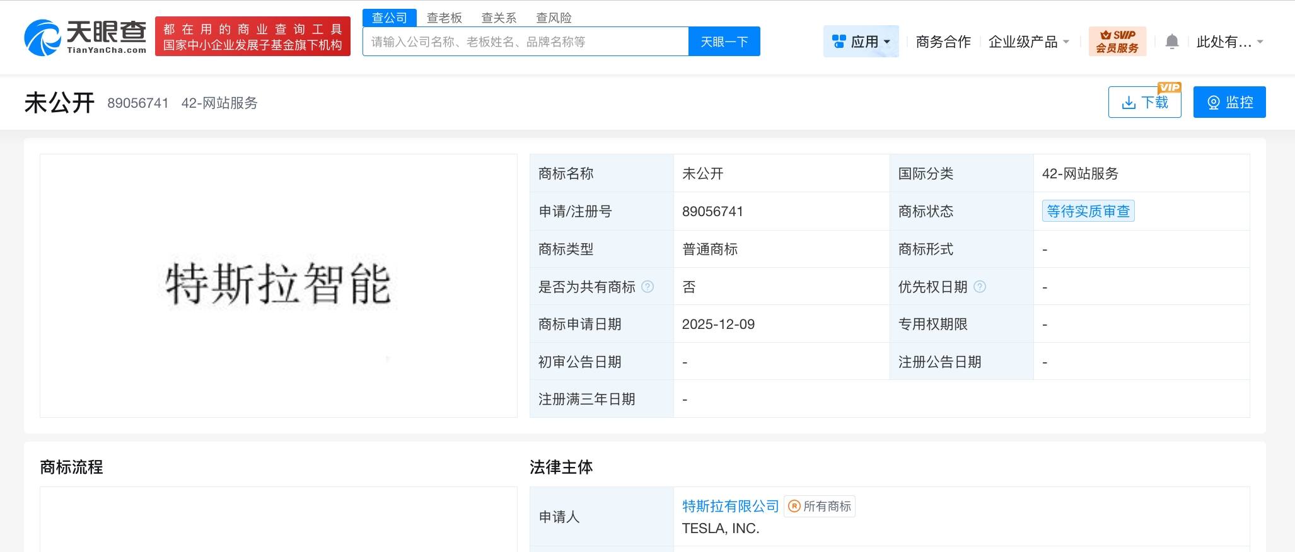Switch to the 查风险 tab
Image resolution: width=1295 pixels, height=552 pixels.
[554, 18]
